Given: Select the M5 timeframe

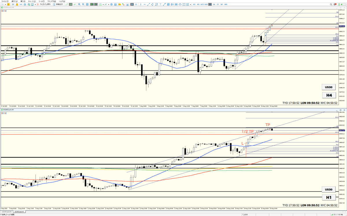Looking at the screenshot, I should coord(198,4).
